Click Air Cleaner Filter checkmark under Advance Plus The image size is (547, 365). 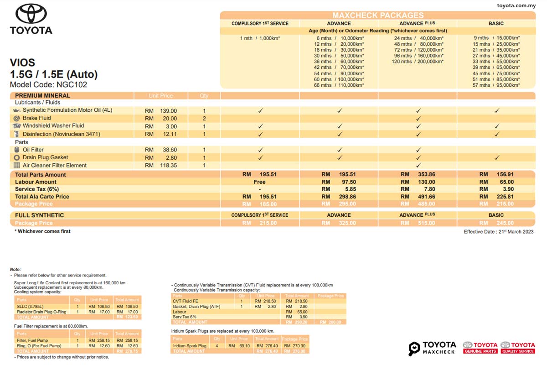pyautogui.click(x=418, y=166)
